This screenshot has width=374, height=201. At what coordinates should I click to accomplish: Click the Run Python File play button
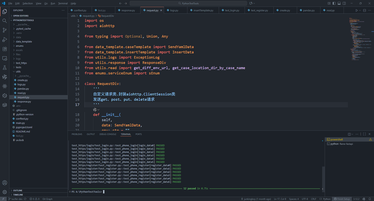(357, 10)
